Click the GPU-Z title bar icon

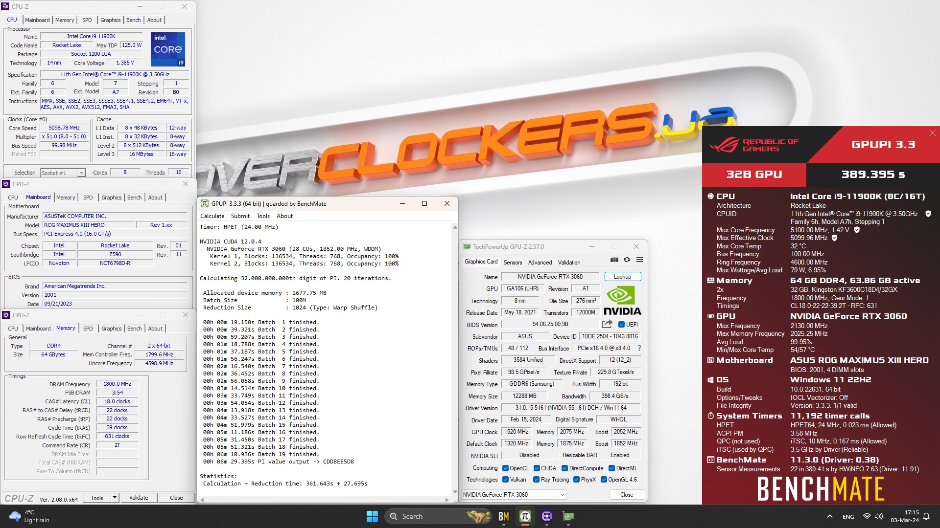pyautogui.click(x=467, y=246)
